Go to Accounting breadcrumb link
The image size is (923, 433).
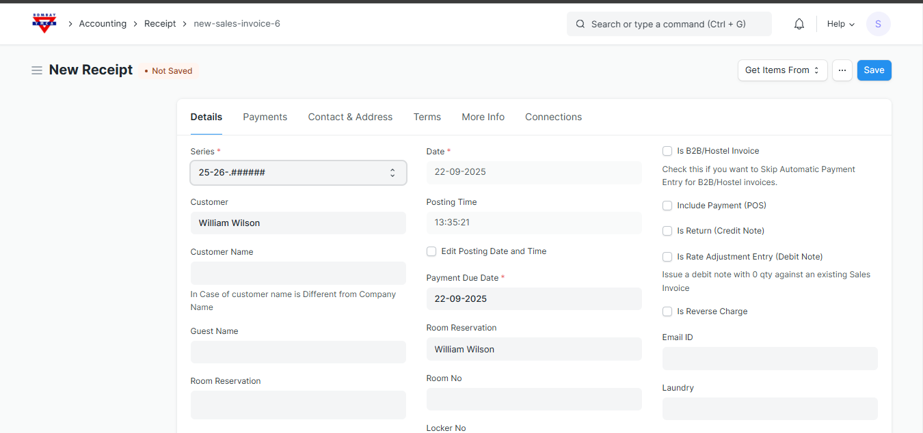[103, 24]
